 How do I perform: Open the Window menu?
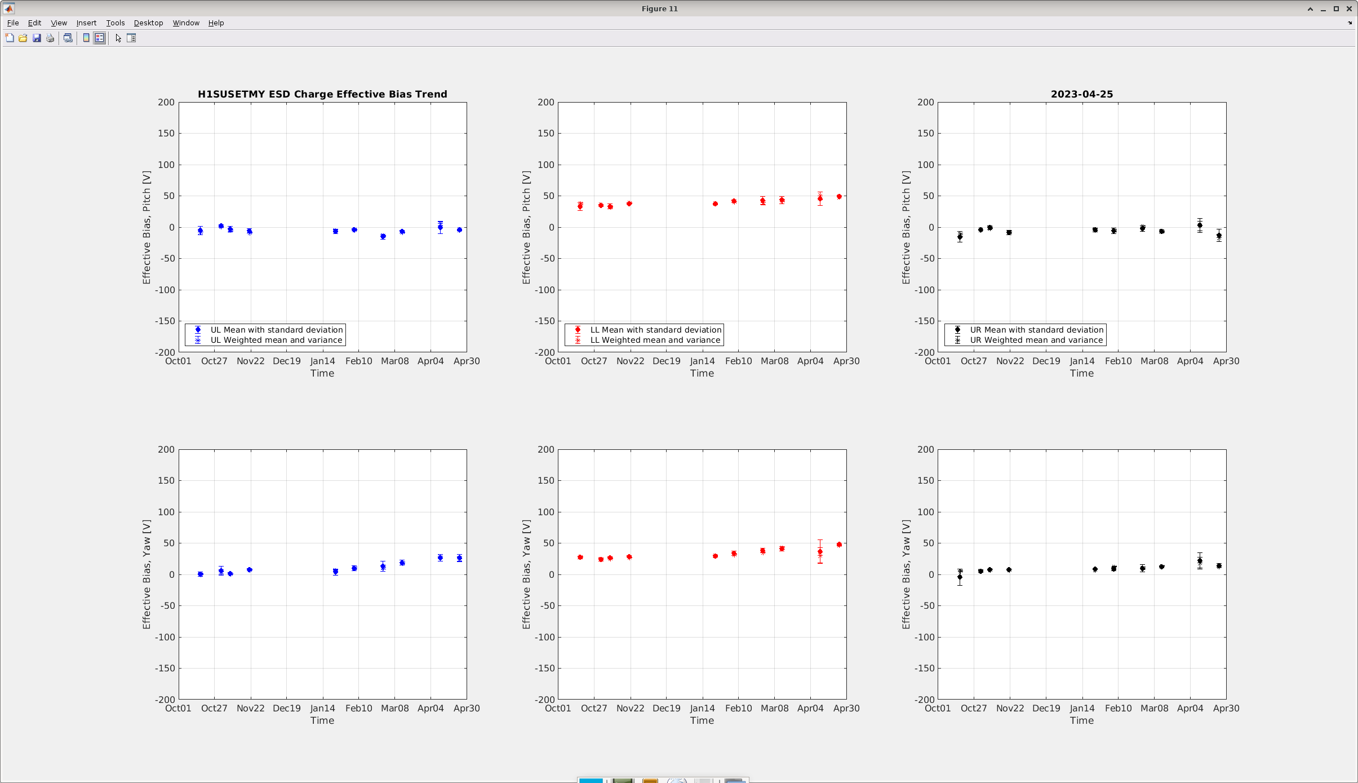coord(186,23)
